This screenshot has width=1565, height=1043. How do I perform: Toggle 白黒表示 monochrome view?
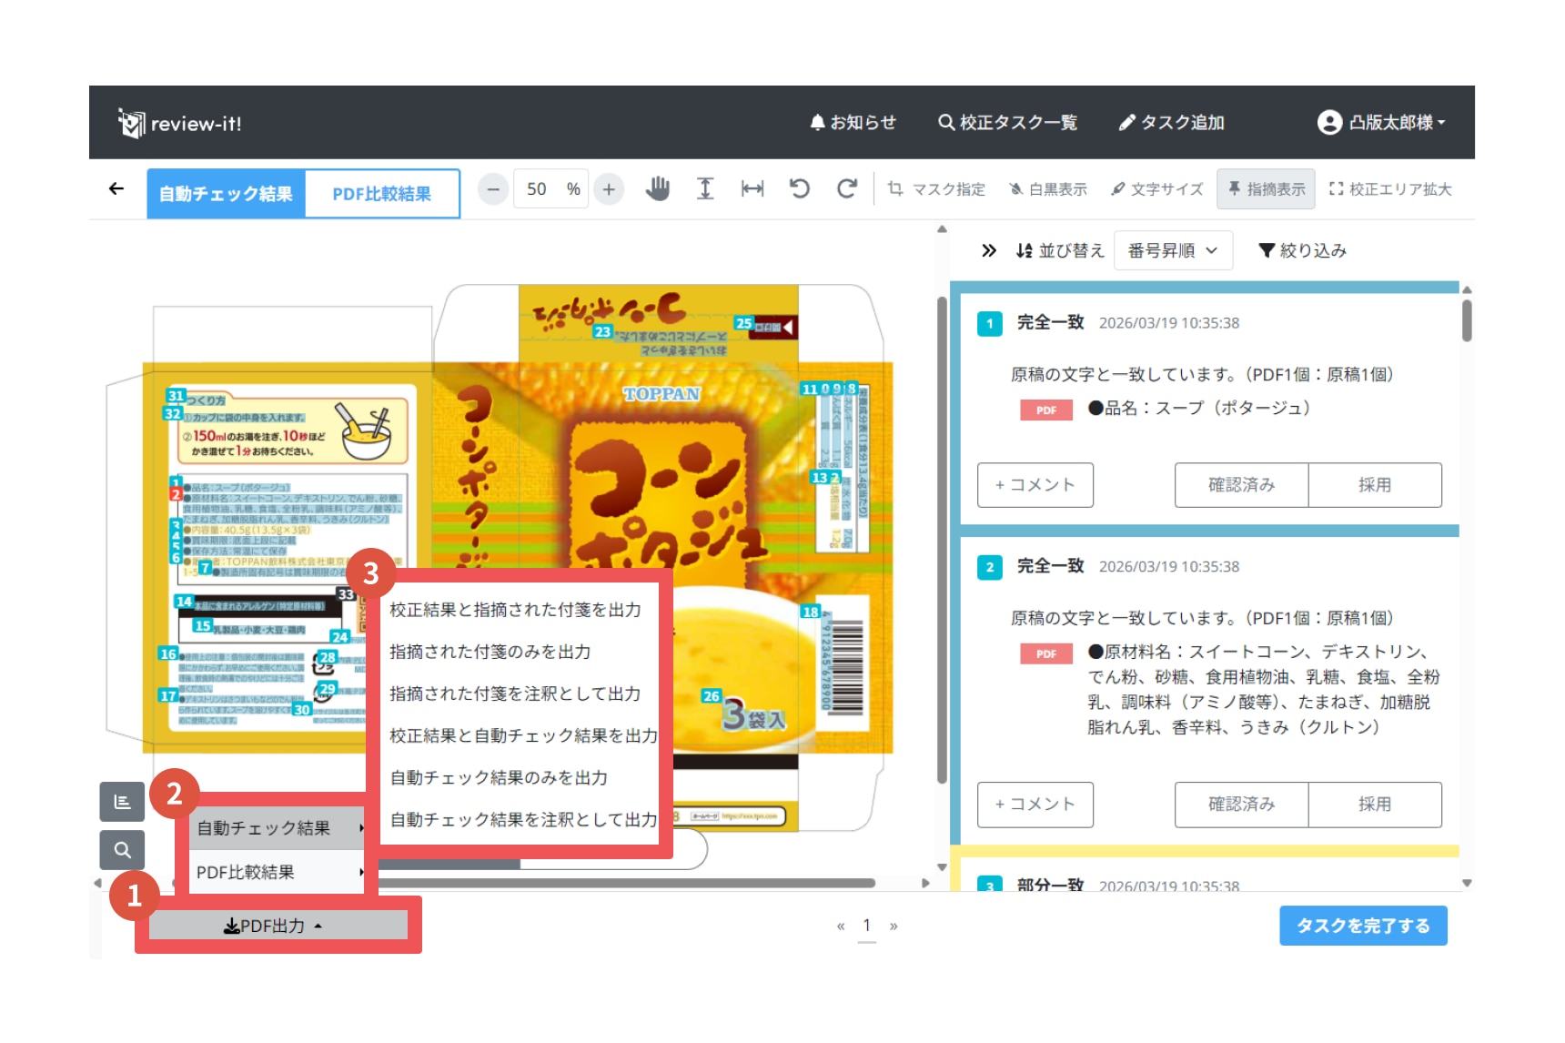[1048, 189]
